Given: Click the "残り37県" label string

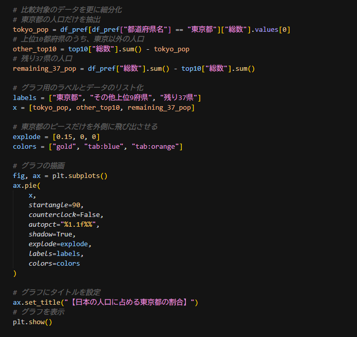Looking at the screenshot, I should point(179,98).
